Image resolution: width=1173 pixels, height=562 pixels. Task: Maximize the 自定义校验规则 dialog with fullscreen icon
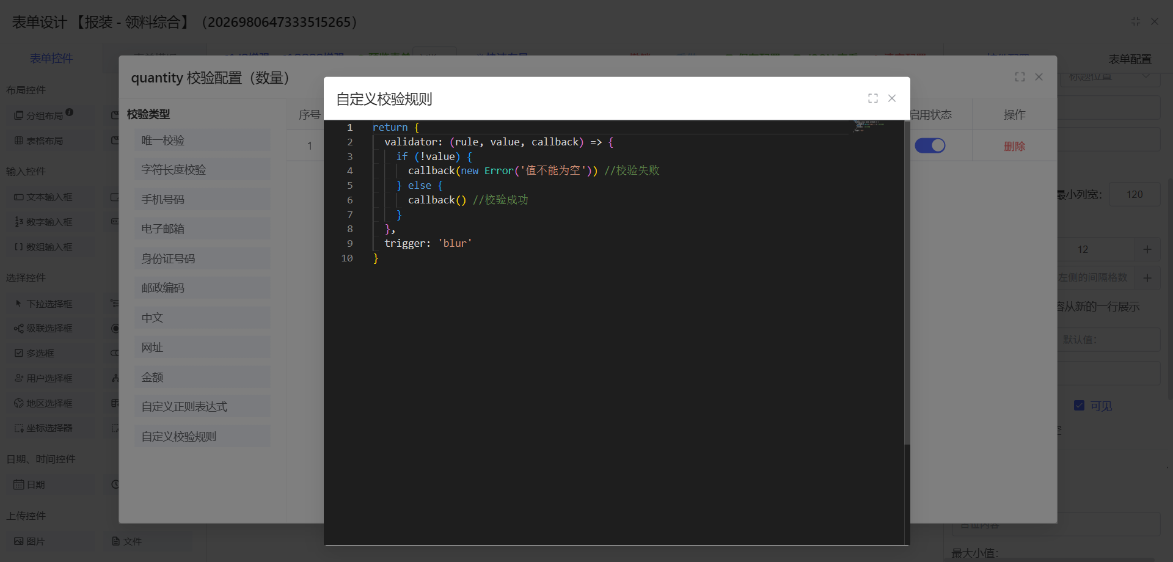pos(872,98)
